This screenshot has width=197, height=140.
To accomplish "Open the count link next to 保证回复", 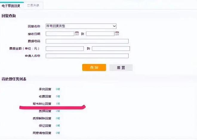I will coord(58,126).
